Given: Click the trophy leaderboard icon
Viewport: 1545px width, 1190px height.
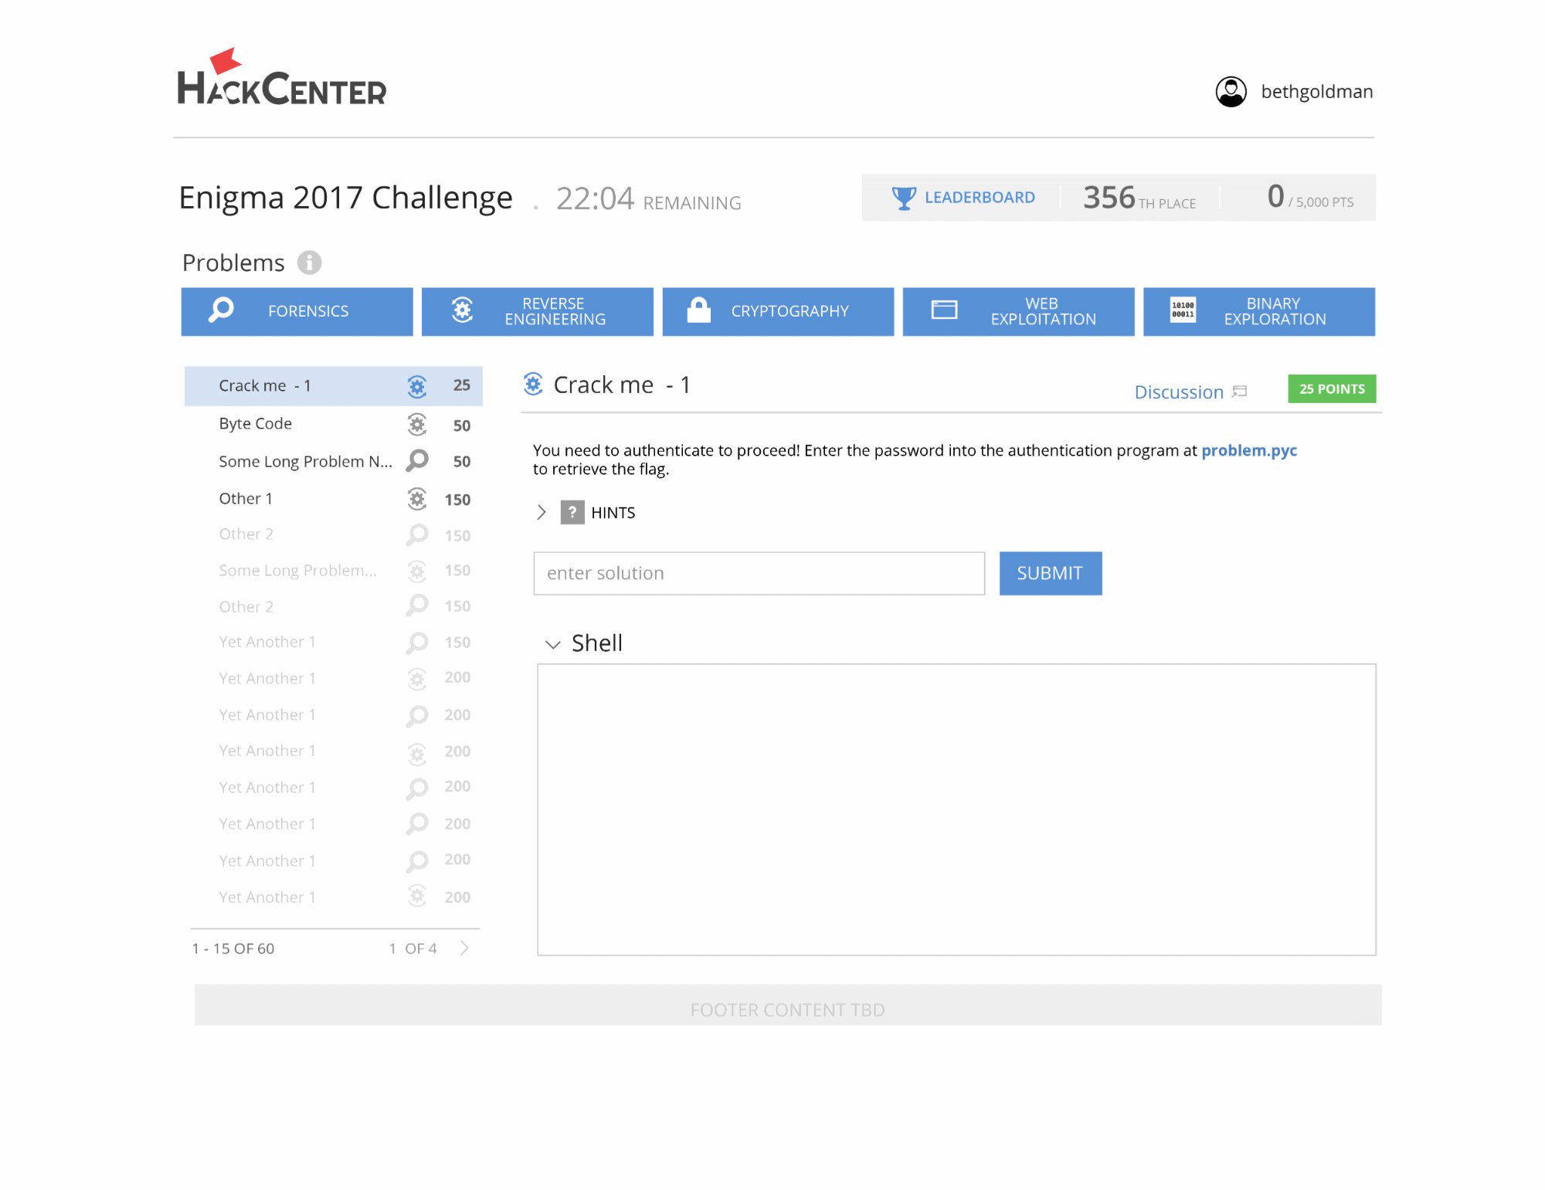Looking at the screenshot, I should (903, 198).
